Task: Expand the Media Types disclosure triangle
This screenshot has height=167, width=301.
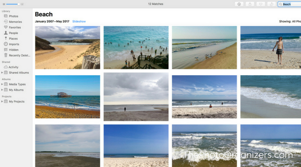Action: pos(2,84)
